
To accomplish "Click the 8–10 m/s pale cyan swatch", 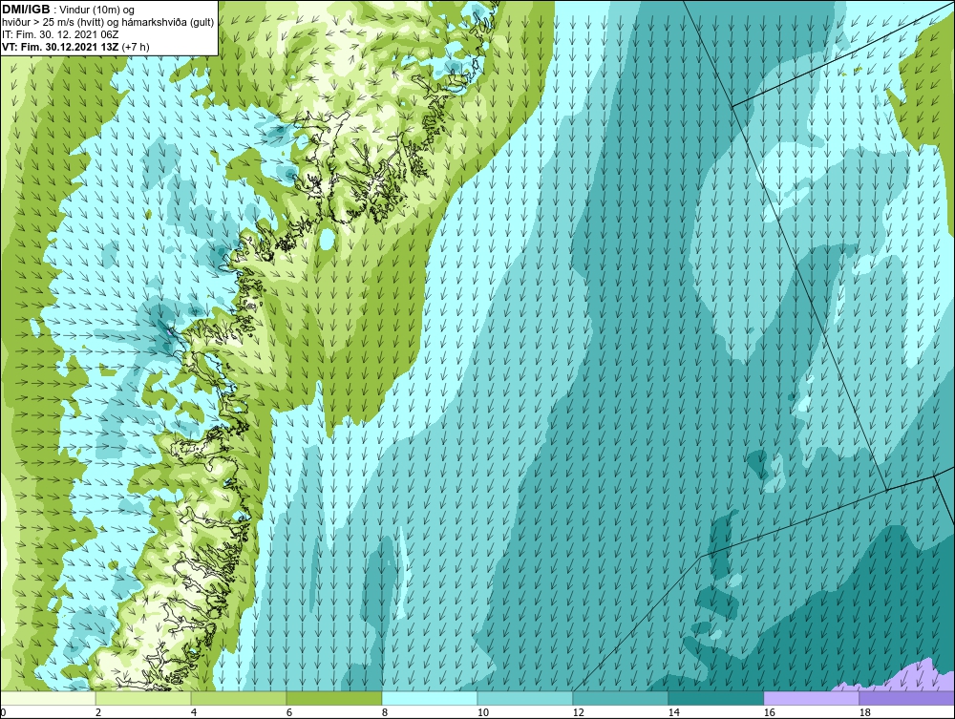I will coord(430,698).
